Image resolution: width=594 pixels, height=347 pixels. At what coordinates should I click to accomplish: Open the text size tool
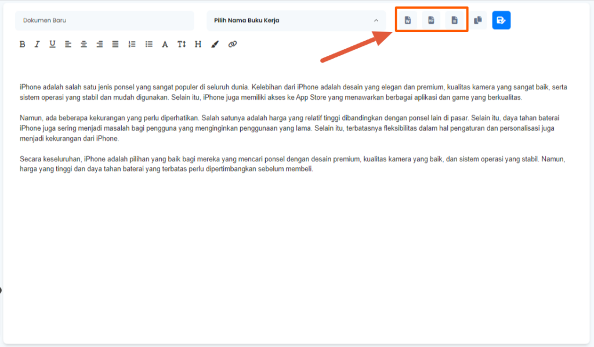(182, 44)
